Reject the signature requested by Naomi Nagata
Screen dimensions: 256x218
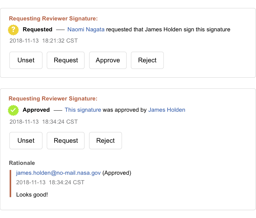coord(147,60)
